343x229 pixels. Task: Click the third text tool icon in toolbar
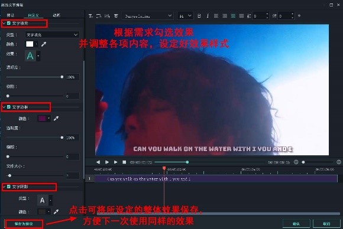[x=107, y=16]
